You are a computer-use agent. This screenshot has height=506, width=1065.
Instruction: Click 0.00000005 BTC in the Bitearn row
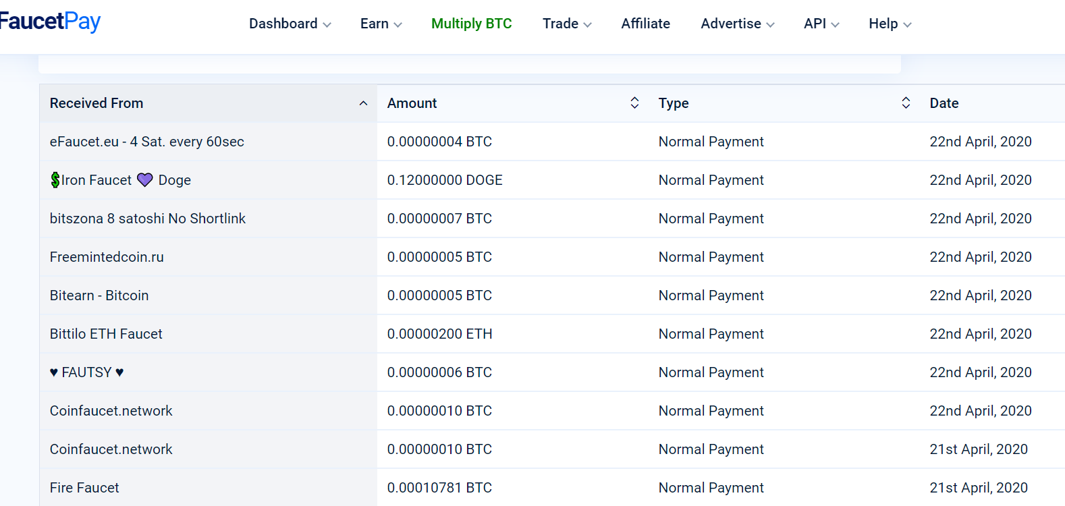[x=439, y=296]
